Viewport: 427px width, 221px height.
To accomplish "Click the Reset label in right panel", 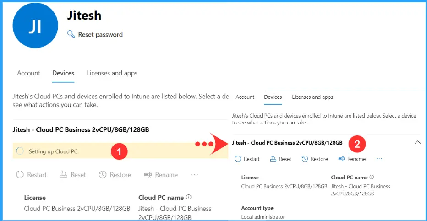I will pyautogui.click(x=285, y=159).
